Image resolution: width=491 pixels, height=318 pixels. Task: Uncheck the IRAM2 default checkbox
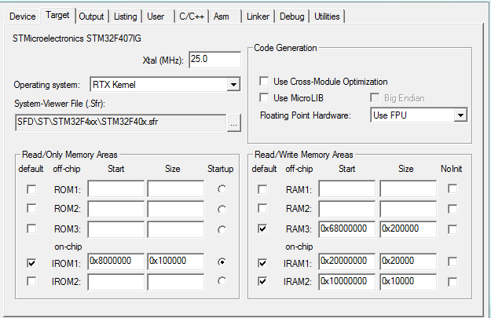262,281
